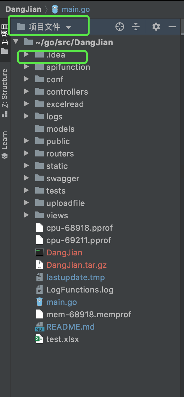Image resolution: width=184 pixels, height=397 pixels.
Task: Click the Go gopher icon beside main.go in breadcrumb
Action: [55, 9]
